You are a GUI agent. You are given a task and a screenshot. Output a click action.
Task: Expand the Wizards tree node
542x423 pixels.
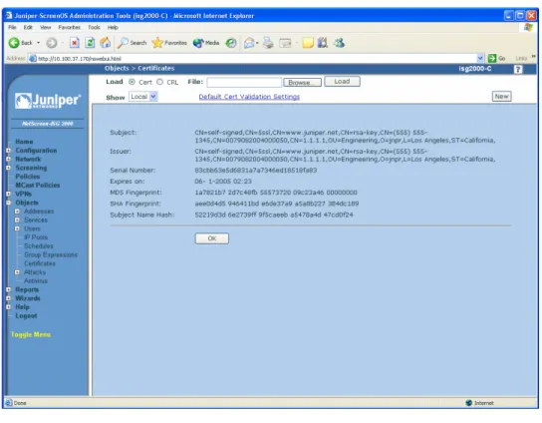pos(8,298)
